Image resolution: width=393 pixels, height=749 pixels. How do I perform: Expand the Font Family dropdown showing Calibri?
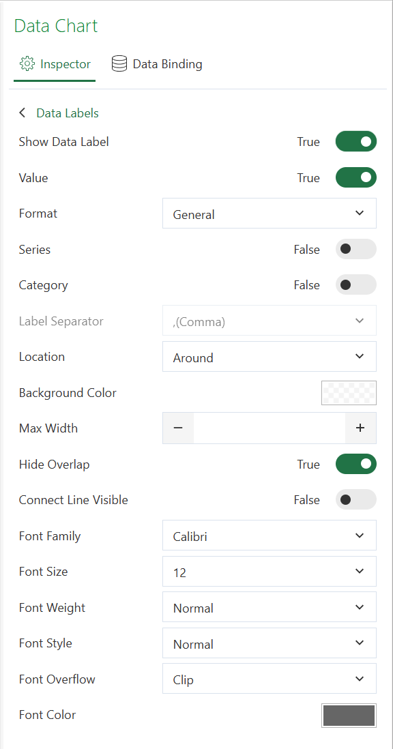(270, 535)
